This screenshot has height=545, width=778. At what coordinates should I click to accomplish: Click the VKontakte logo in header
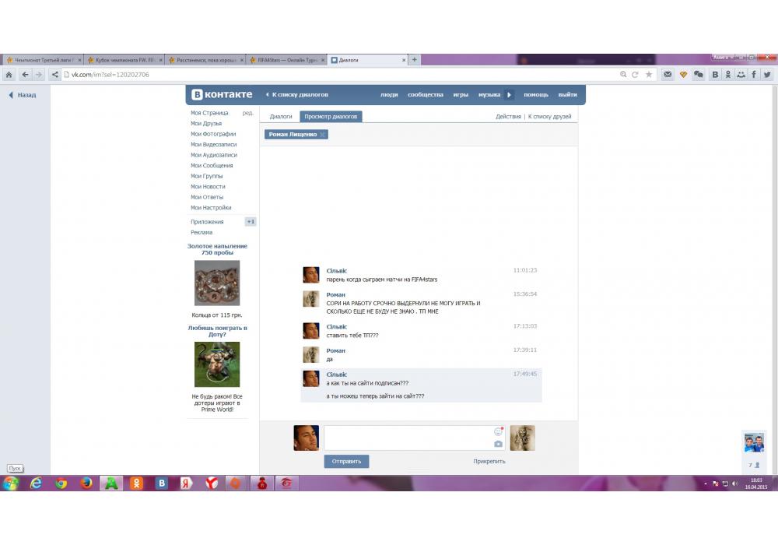[x=223, y=94]
